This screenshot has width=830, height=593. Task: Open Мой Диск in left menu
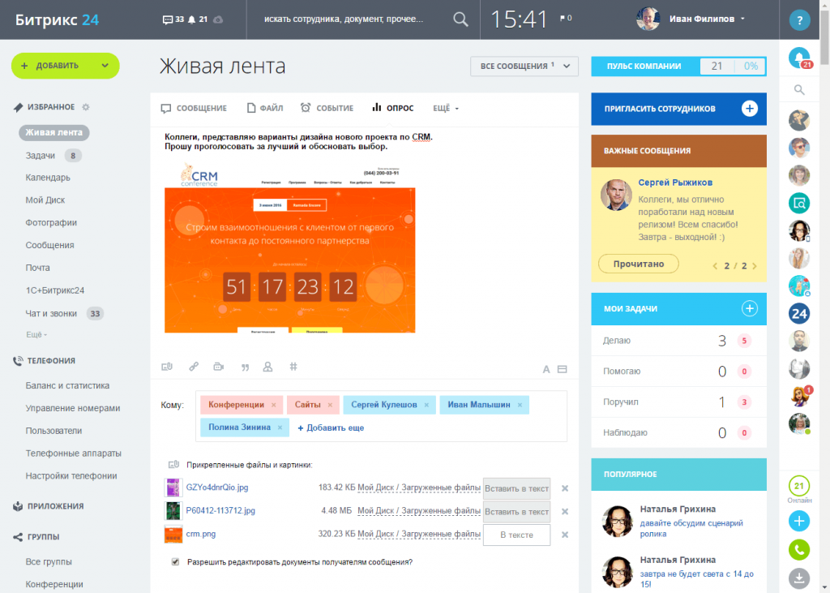(x=45, y=200)
